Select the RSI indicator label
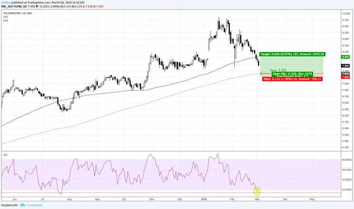Viewport: 354px width, 209px height. [5, 155]
